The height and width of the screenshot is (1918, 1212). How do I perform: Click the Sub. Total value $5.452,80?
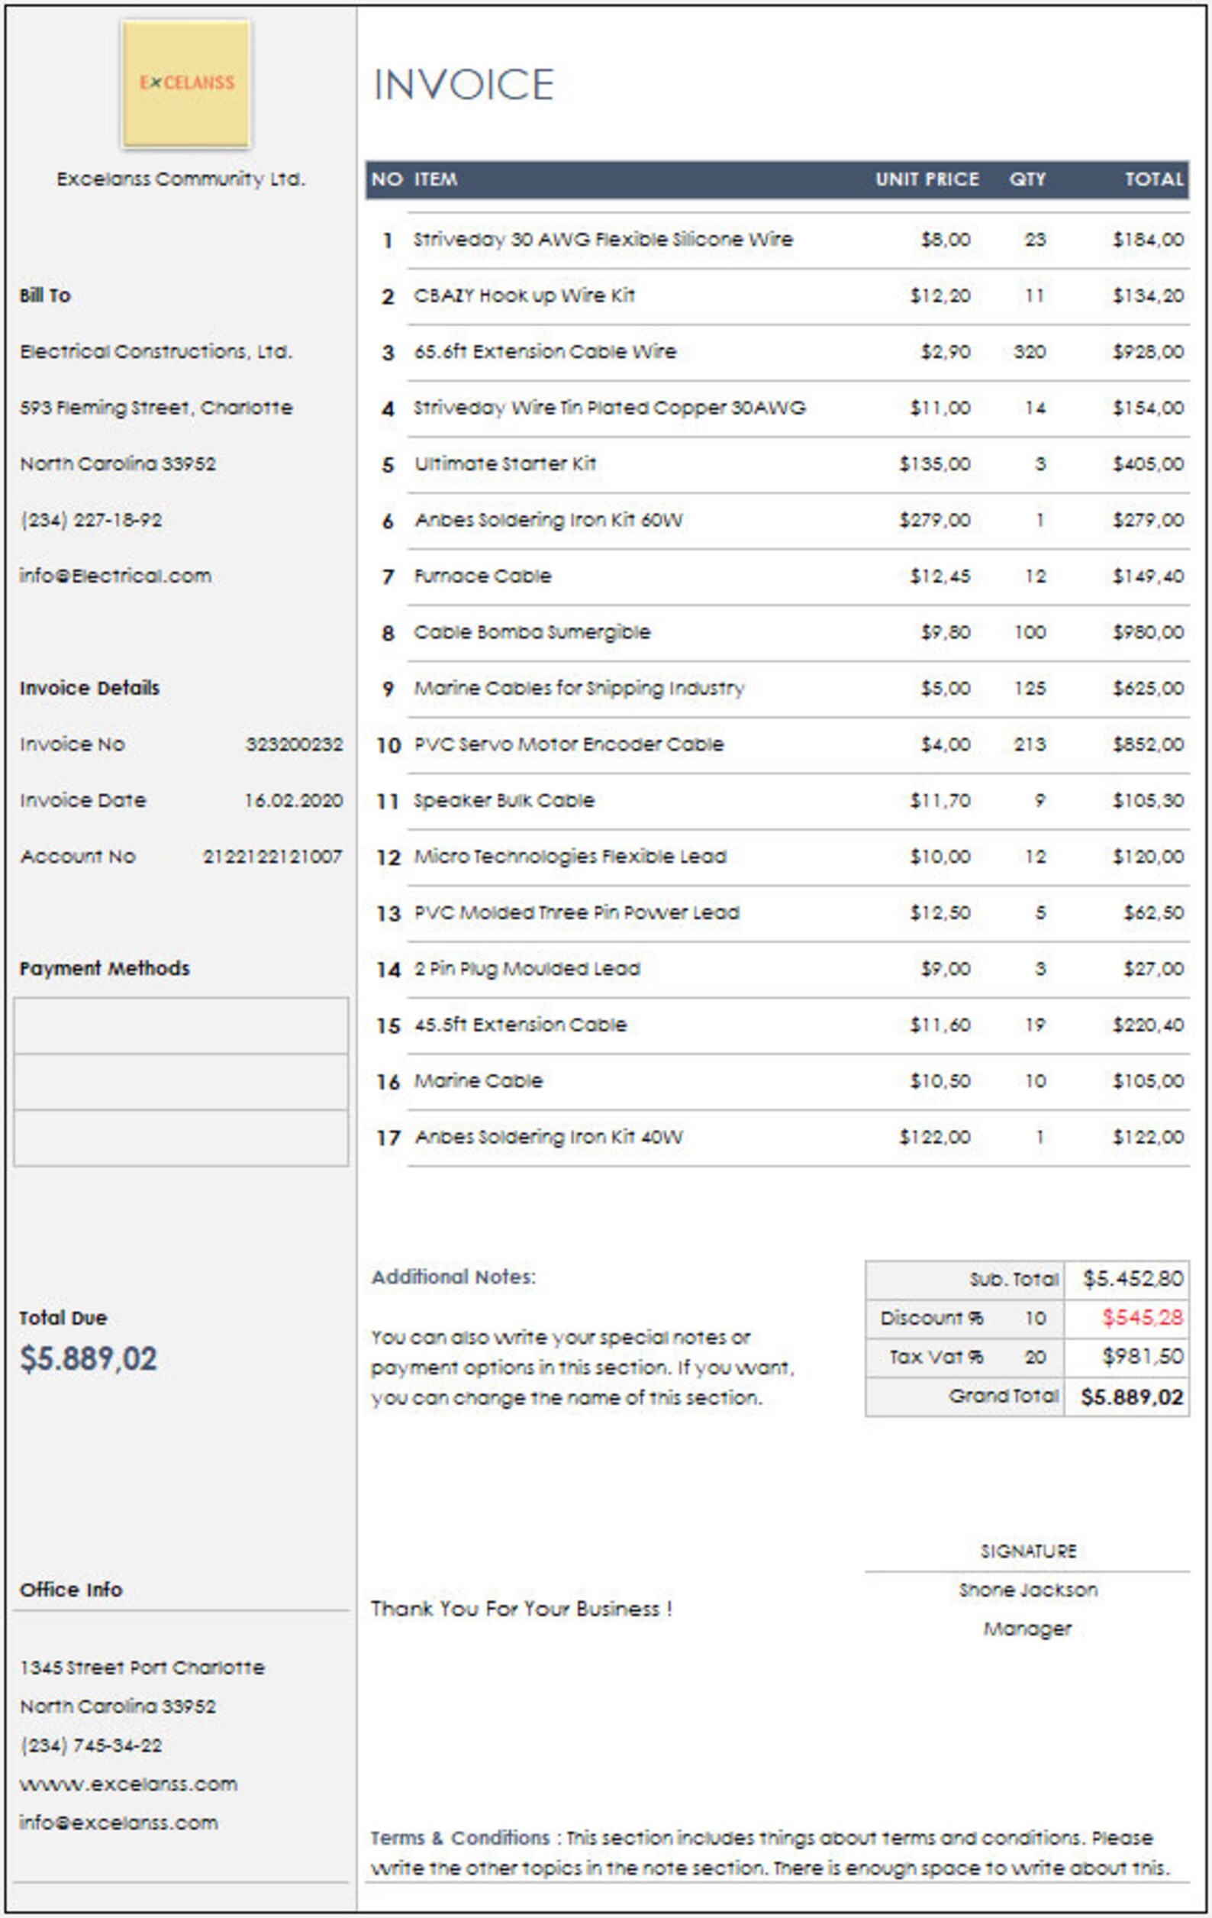tap(1133, 1279)
